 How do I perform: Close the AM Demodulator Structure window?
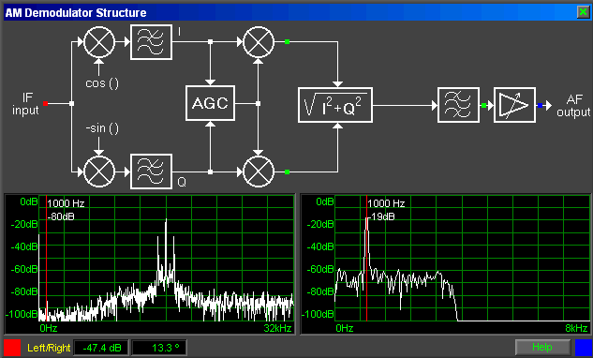pos(583,12)
